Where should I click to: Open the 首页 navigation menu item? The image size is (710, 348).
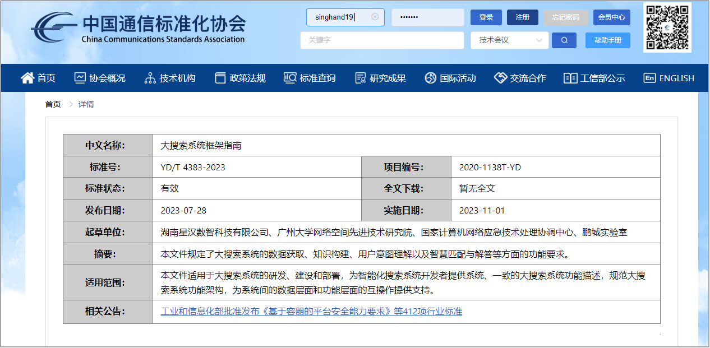(x=38, y=78)
